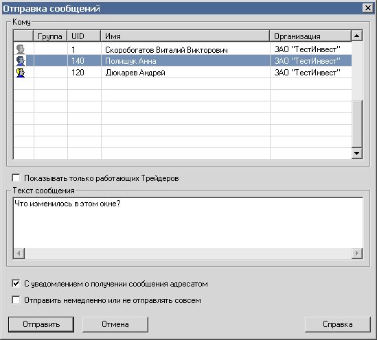Viewport: 377px width, 340px height.
Task: Sort by Имя column header
Action: click(x=185, y=36)
